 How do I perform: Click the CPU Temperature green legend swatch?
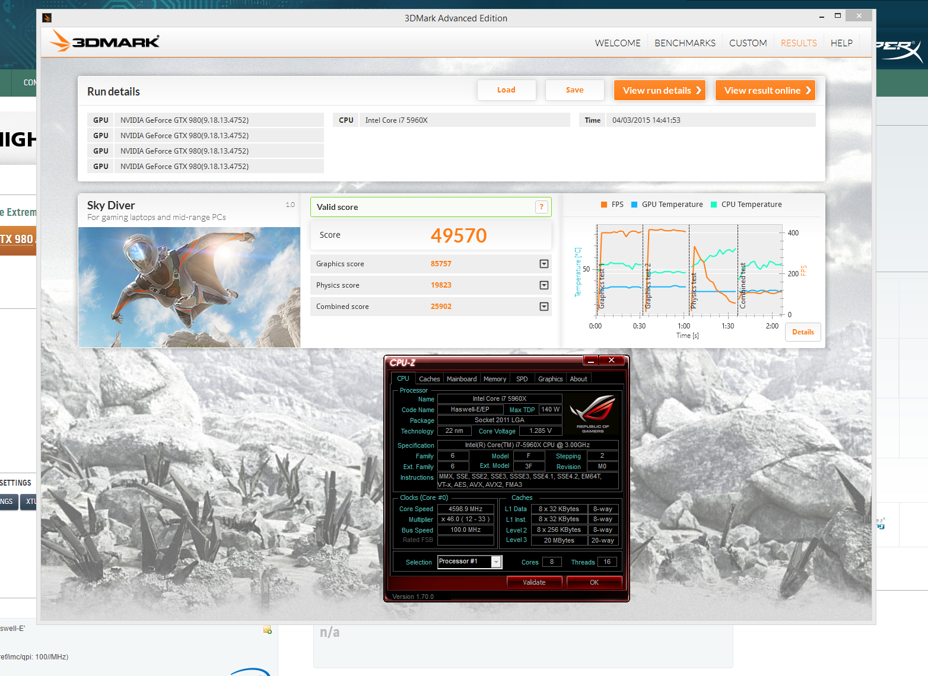click(714, 205)
